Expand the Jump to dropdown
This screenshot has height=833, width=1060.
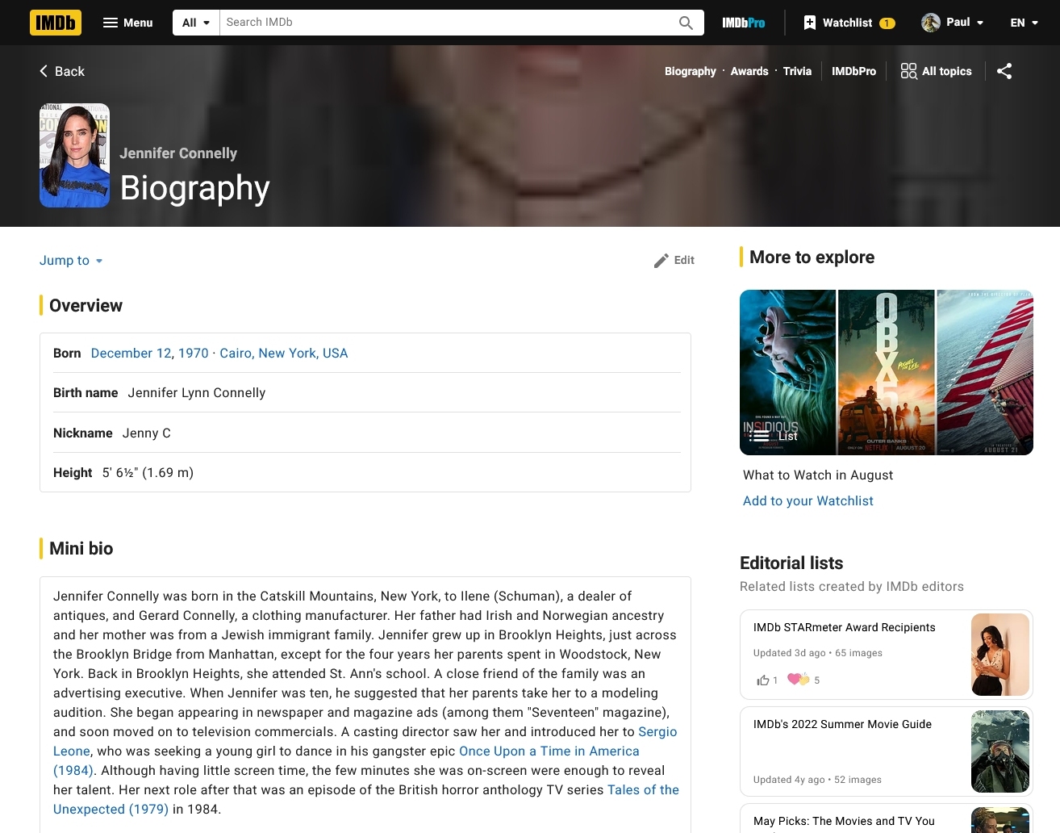(x=72, y=260)
